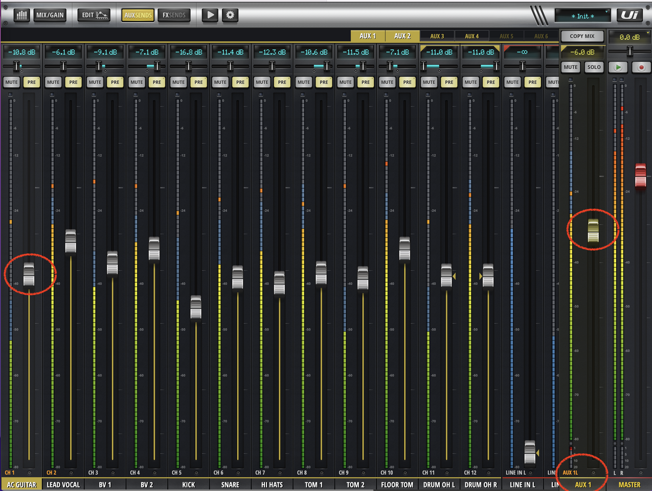
Task: Select the AUX SENDS view
Action: click(138, 15)
